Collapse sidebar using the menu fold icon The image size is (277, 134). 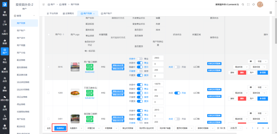point(44,5)
